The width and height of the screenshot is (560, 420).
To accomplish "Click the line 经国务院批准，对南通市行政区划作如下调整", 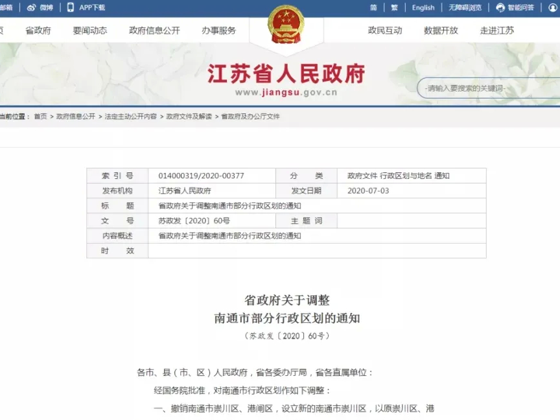I will 242,390.
